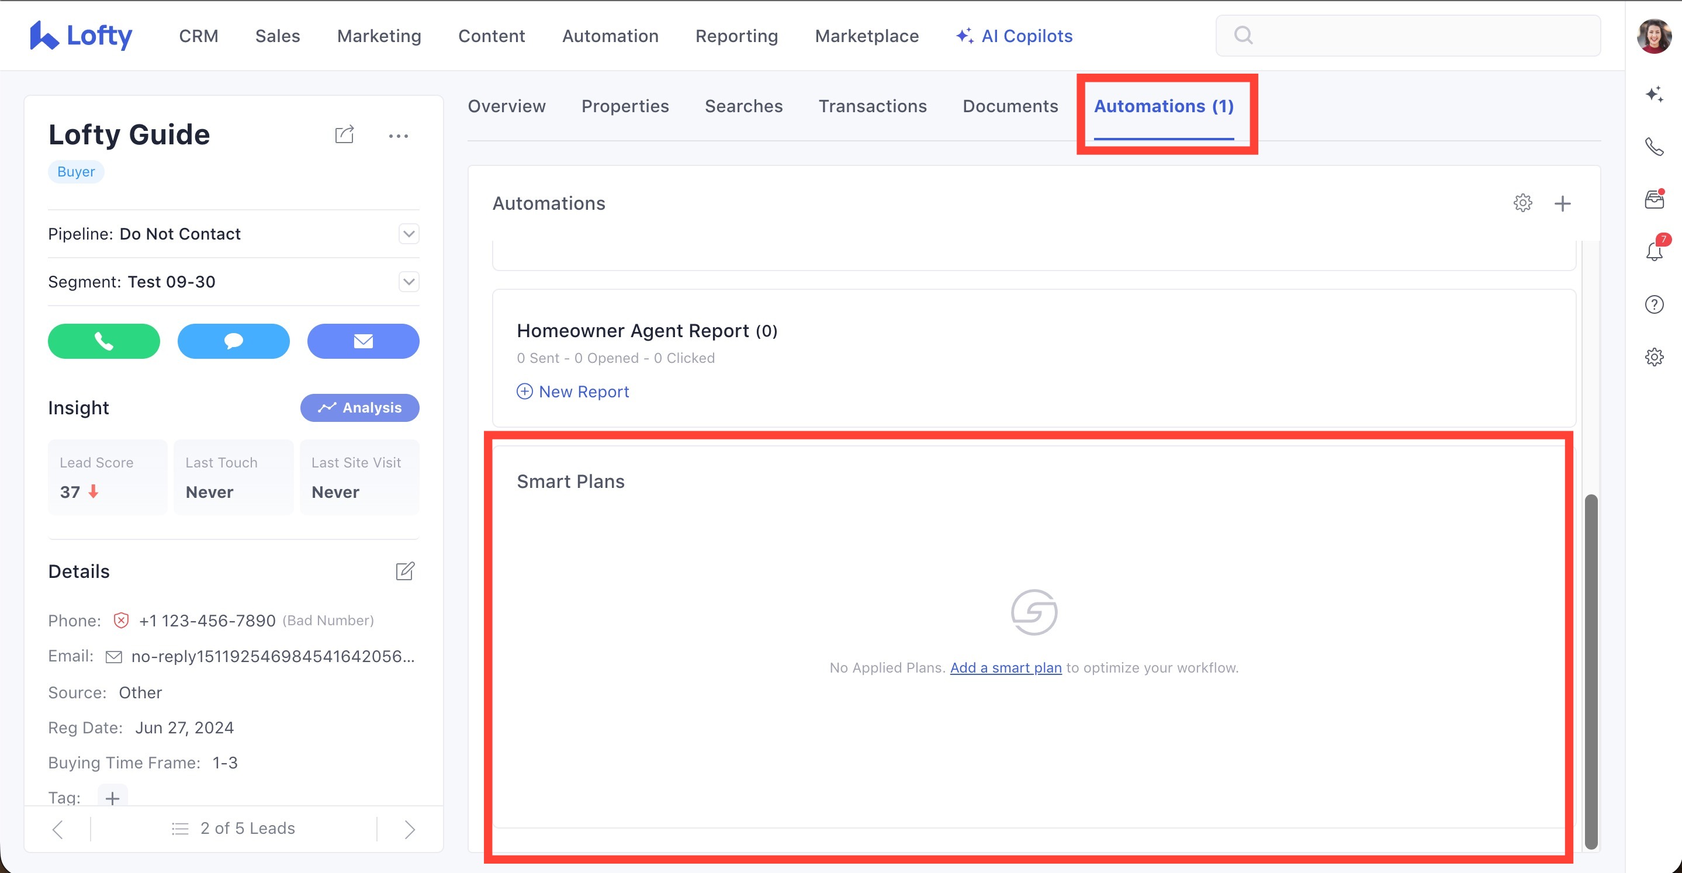Click the Automations panel vertical scrollbar

(1591, 671)
